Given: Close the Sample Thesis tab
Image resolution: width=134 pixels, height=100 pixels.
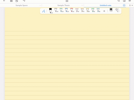Looking at the screenshot, I should tap(82, 5).
